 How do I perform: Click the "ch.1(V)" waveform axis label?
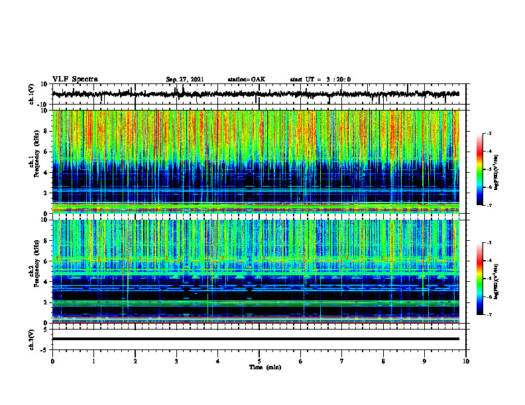point(31,94)
